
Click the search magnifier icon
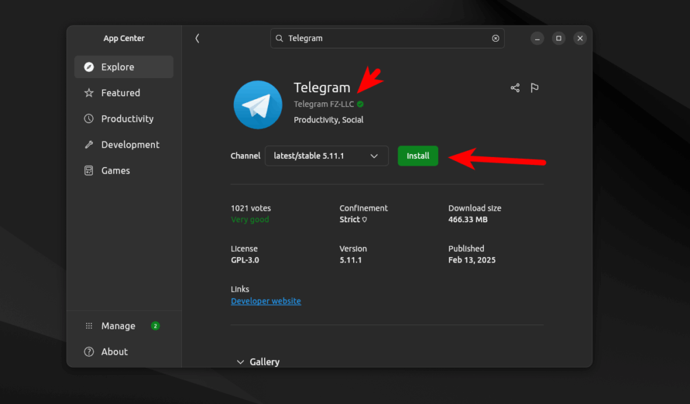pos(279,38)
